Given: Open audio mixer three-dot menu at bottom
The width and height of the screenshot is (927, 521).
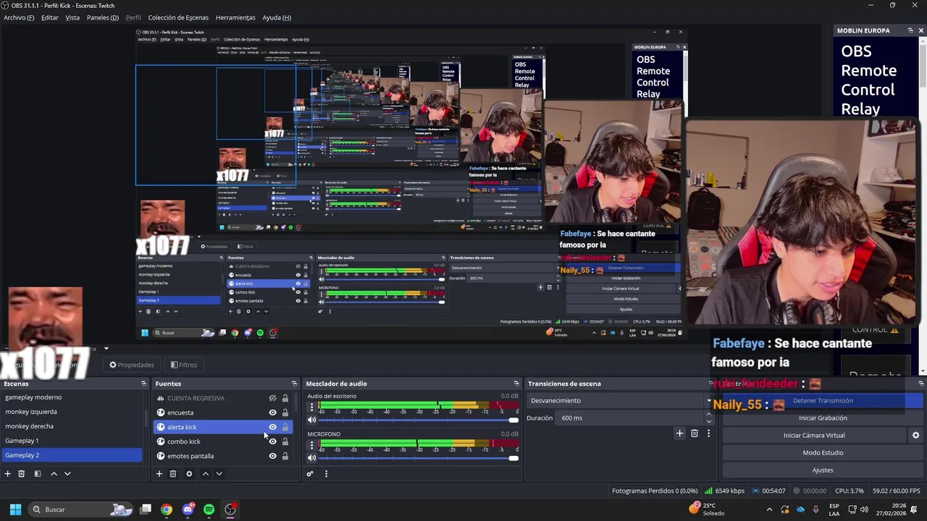Looking at the screenshot, I should click(x=326, y=474).
